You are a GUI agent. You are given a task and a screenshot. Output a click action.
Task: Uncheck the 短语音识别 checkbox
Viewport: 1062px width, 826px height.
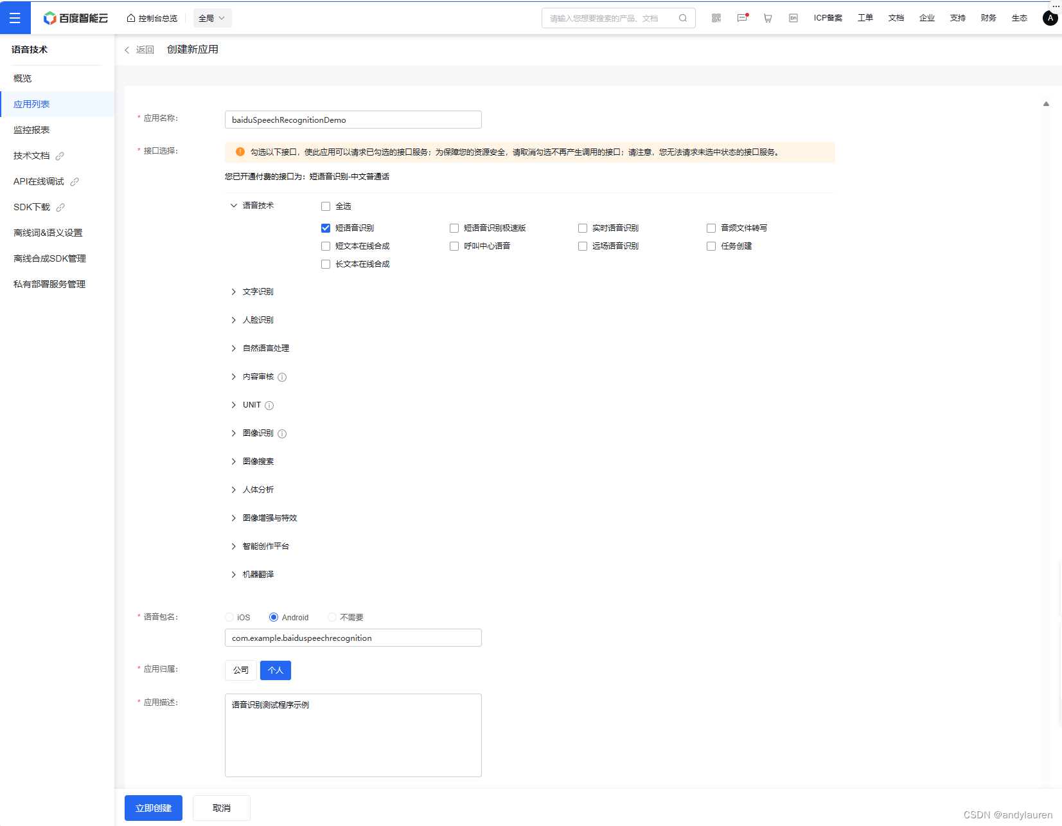tap(326, 228)
